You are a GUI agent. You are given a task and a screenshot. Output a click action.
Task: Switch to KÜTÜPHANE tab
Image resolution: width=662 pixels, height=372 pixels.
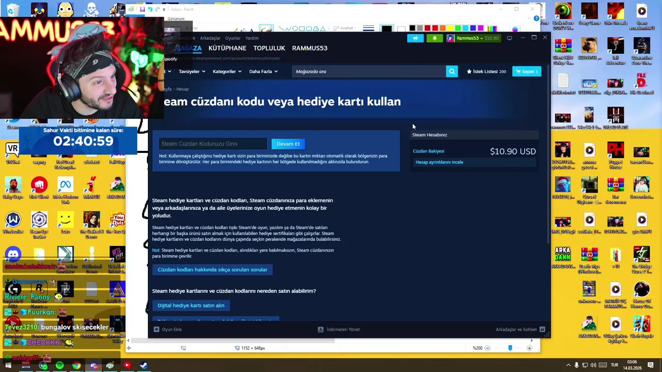click(x=227, y=48)
